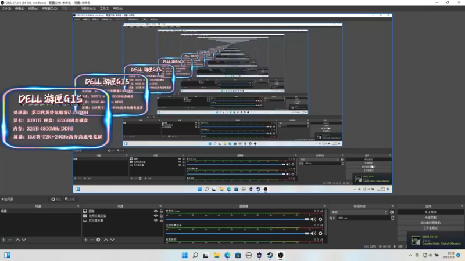Open the 帮助(H) menu

(x=118, y=8)
